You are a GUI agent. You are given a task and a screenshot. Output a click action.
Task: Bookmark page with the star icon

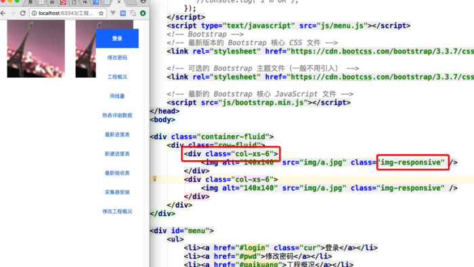[x=102, y=14]
